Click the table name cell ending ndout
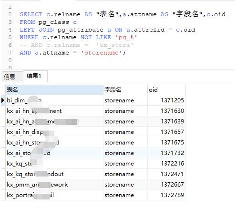The height and width of the screenshot is (210, 236). pyautogui.click(x=54, y=174)
